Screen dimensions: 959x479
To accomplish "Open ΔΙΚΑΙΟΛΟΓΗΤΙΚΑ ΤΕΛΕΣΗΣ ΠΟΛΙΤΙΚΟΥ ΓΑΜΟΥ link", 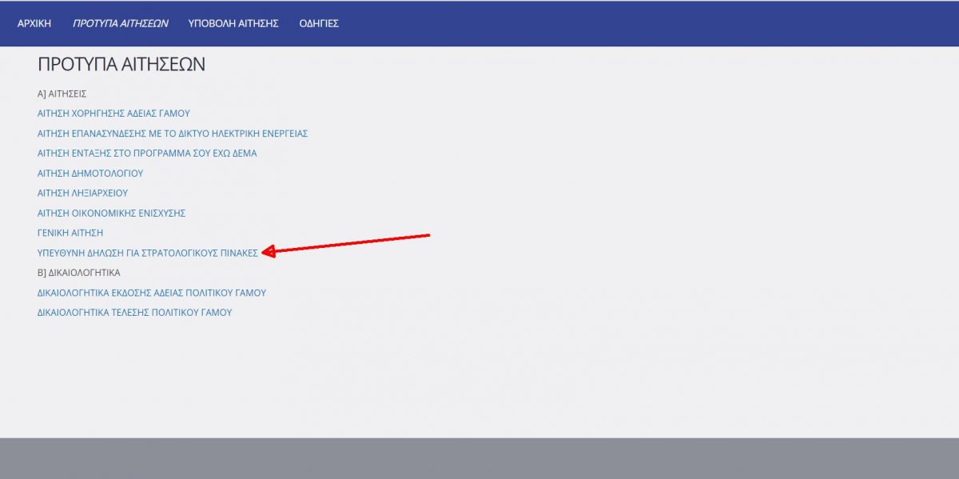I will point(134,313).
